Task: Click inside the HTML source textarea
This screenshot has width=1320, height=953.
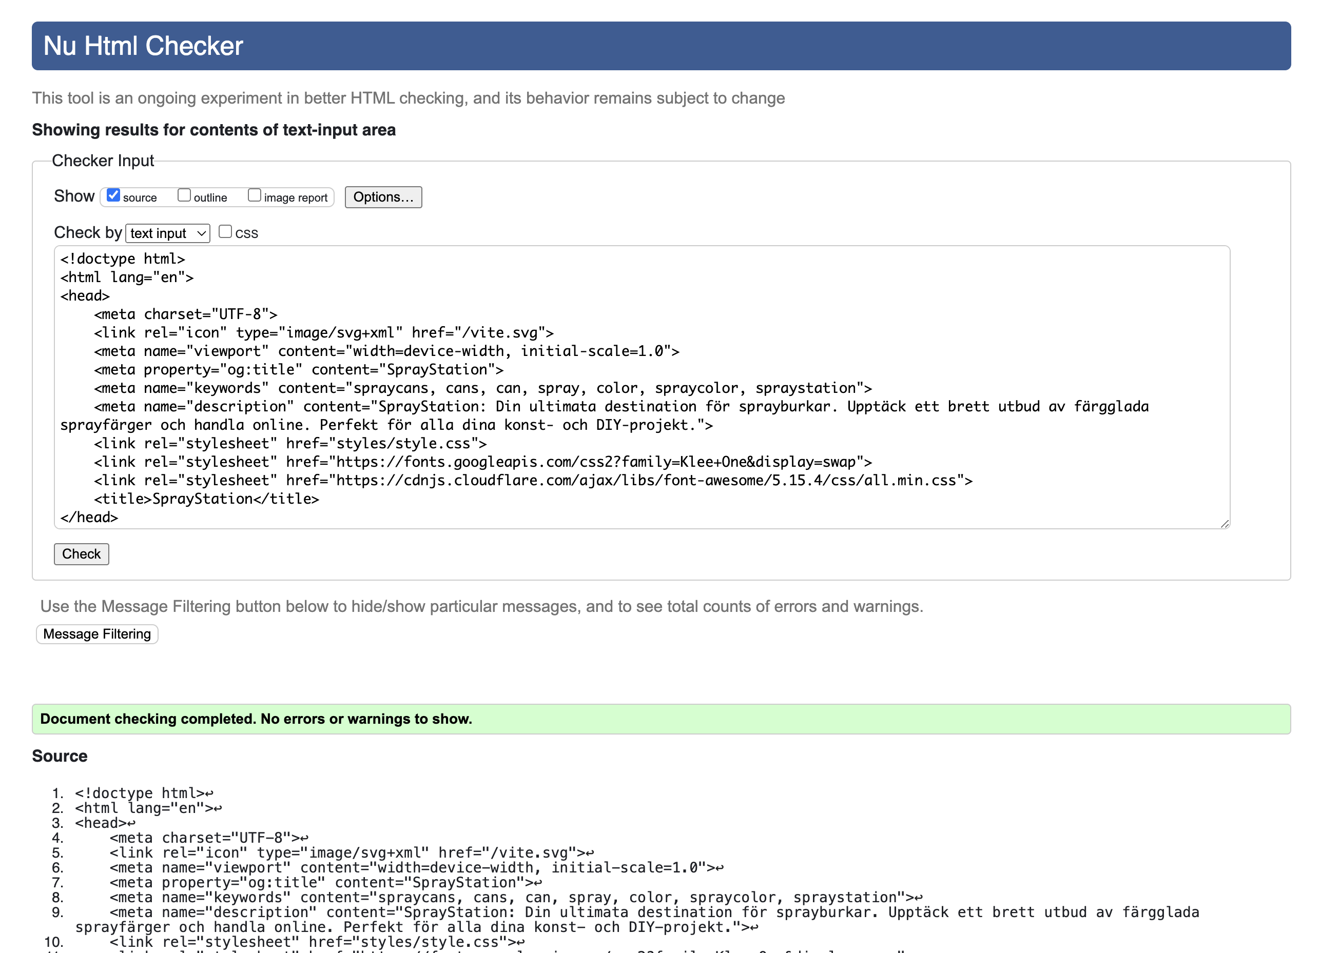Action: click(x=642, y=387)
